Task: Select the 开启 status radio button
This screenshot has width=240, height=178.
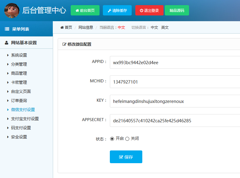Action: coord(112,139)
